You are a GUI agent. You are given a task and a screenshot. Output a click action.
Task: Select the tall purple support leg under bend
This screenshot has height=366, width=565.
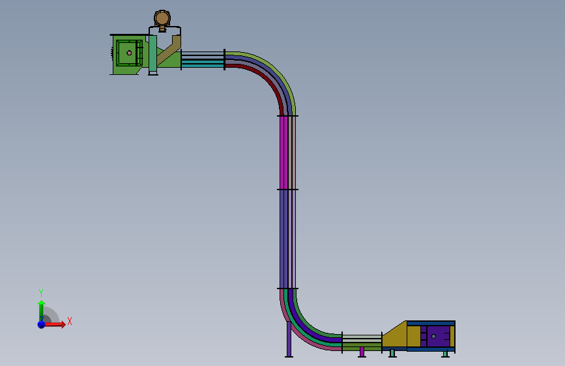(x=289, y=339)
